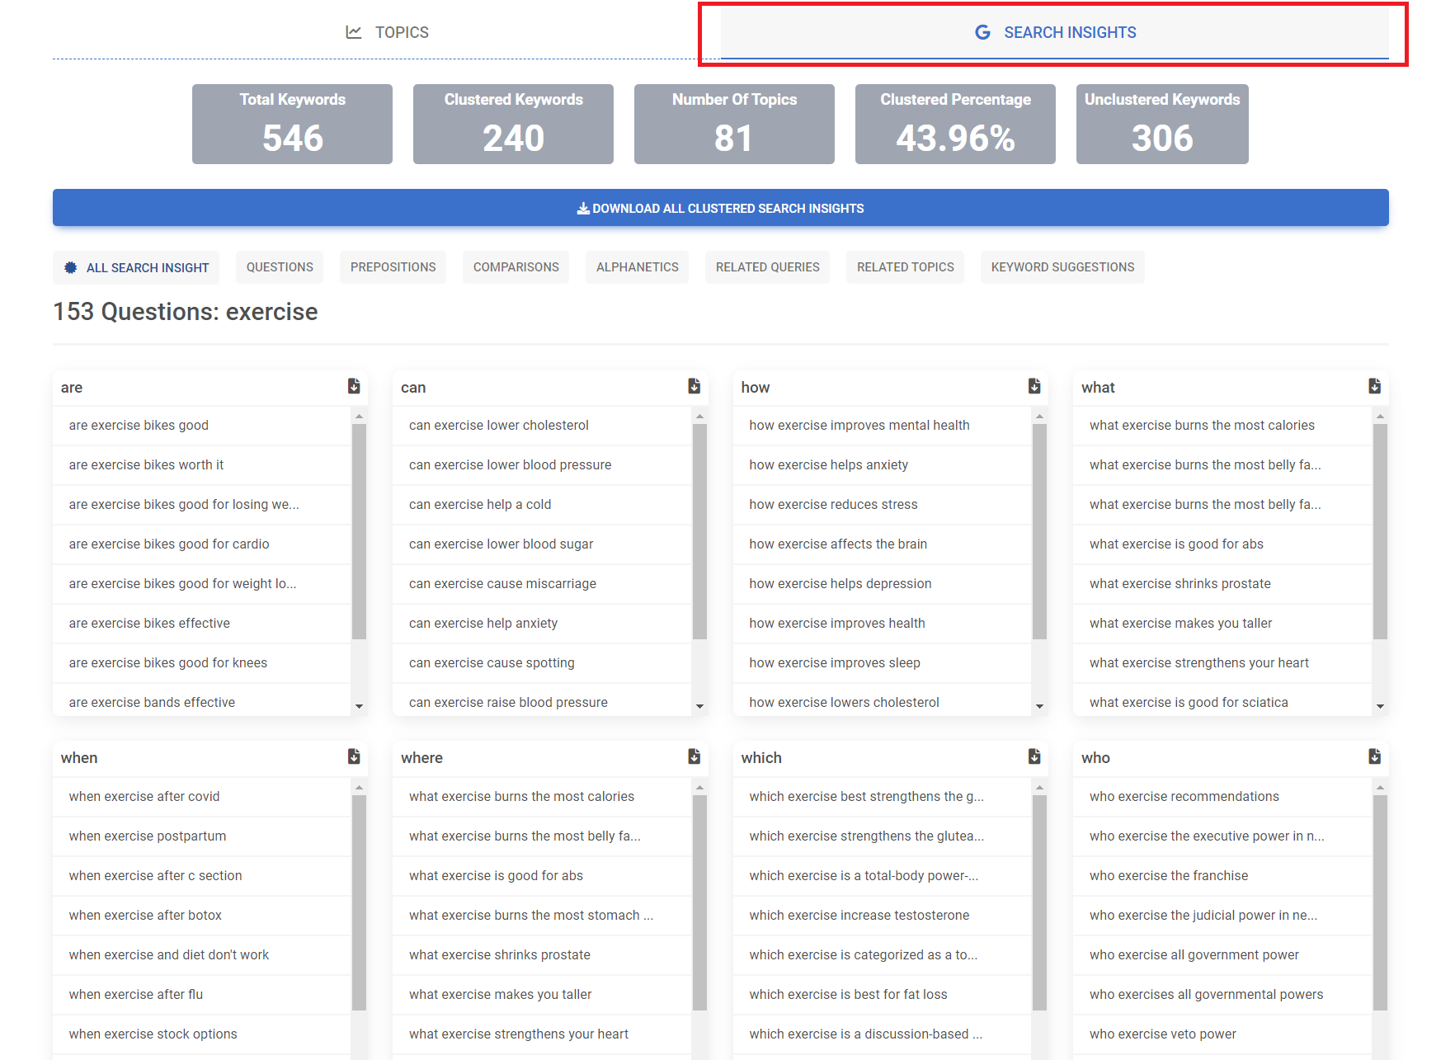The height and width of the screenshot is (1060, 1455).
Task: Switch to the Topics tab
Action: [x=387, y=32]
